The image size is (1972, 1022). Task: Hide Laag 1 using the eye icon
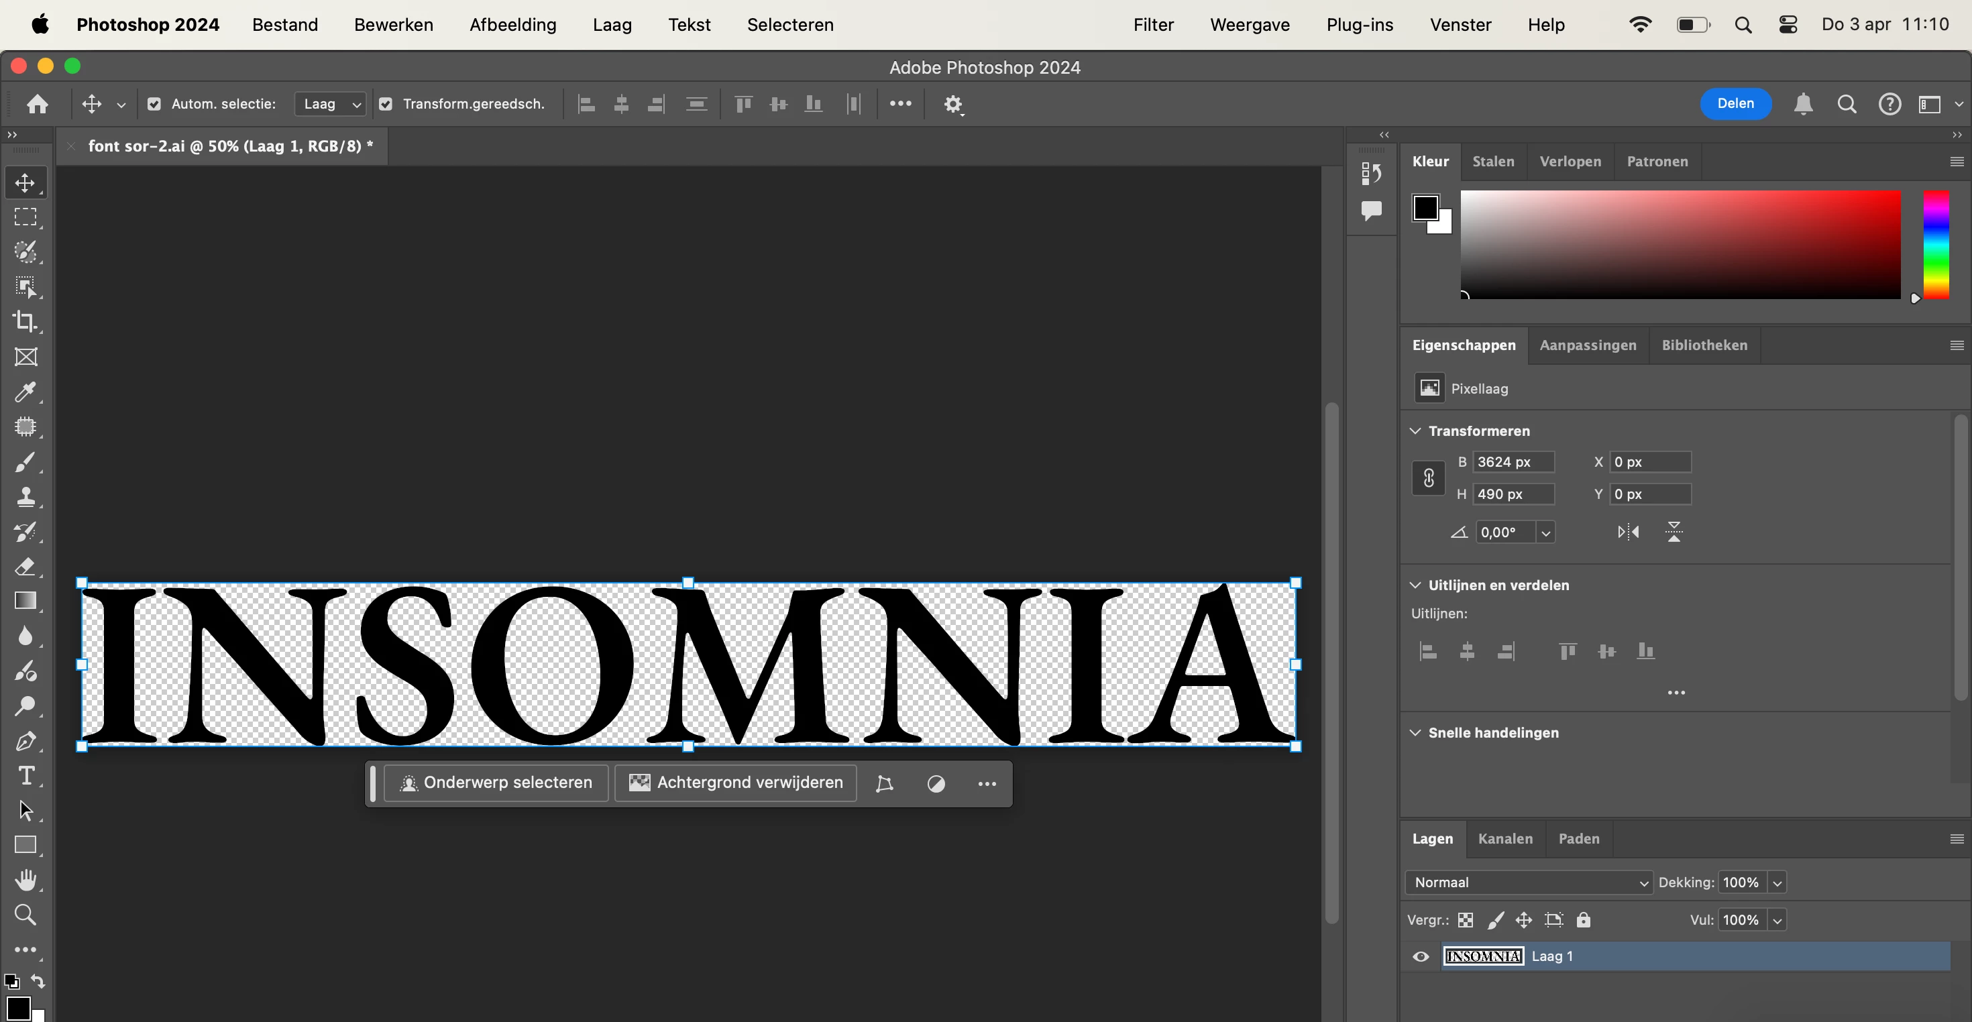click(x=1421, y=956)
